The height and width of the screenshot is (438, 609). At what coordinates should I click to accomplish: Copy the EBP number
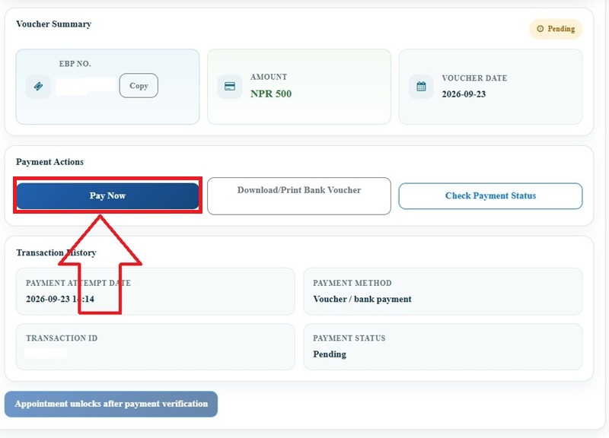click(x=139, y=86)
